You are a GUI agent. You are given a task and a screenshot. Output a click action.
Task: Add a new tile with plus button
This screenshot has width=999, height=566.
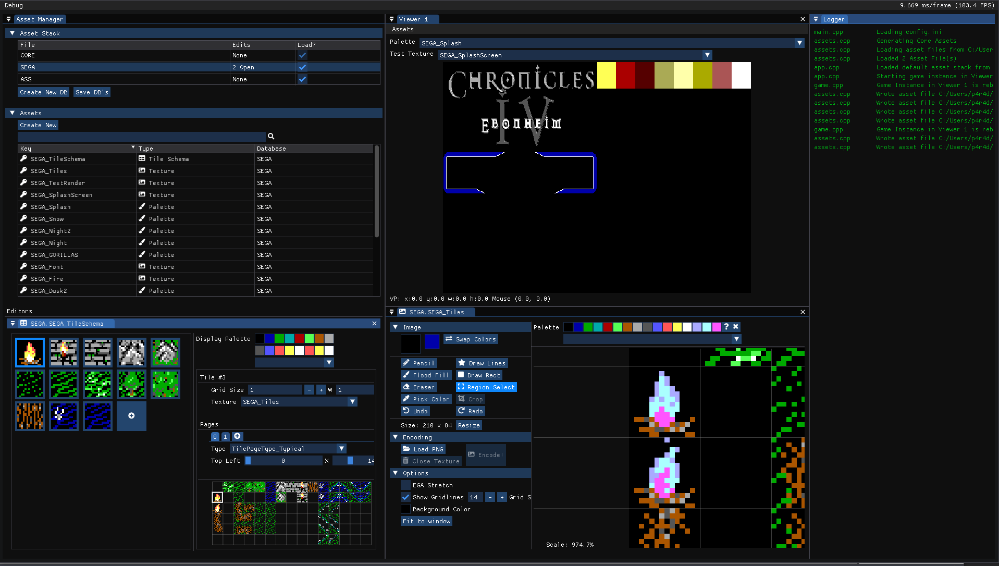pyautogui.click(x=131, y=416)
